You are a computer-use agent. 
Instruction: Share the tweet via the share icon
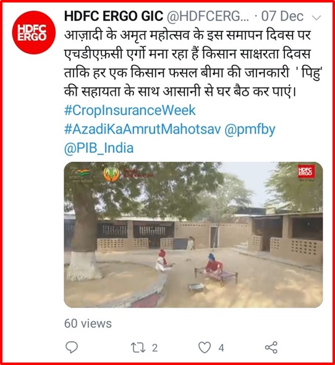(x=271, y=348)
